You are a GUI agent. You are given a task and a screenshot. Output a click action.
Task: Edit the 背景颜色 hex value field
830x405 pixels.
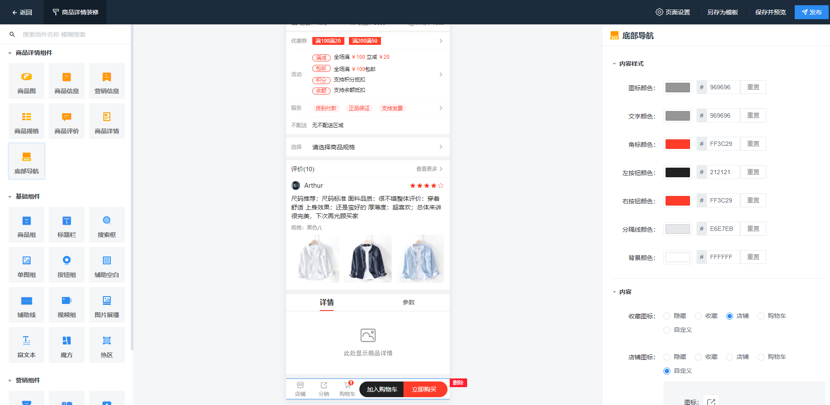coord(723,257)
